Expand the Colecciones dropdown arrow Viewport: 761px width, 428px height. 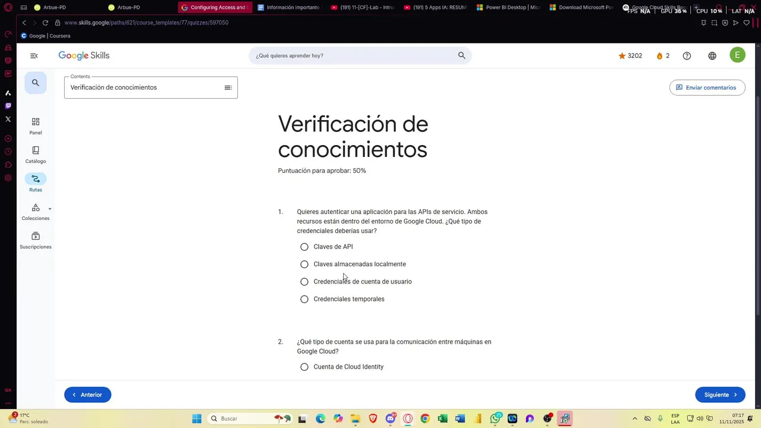(49, 209)
